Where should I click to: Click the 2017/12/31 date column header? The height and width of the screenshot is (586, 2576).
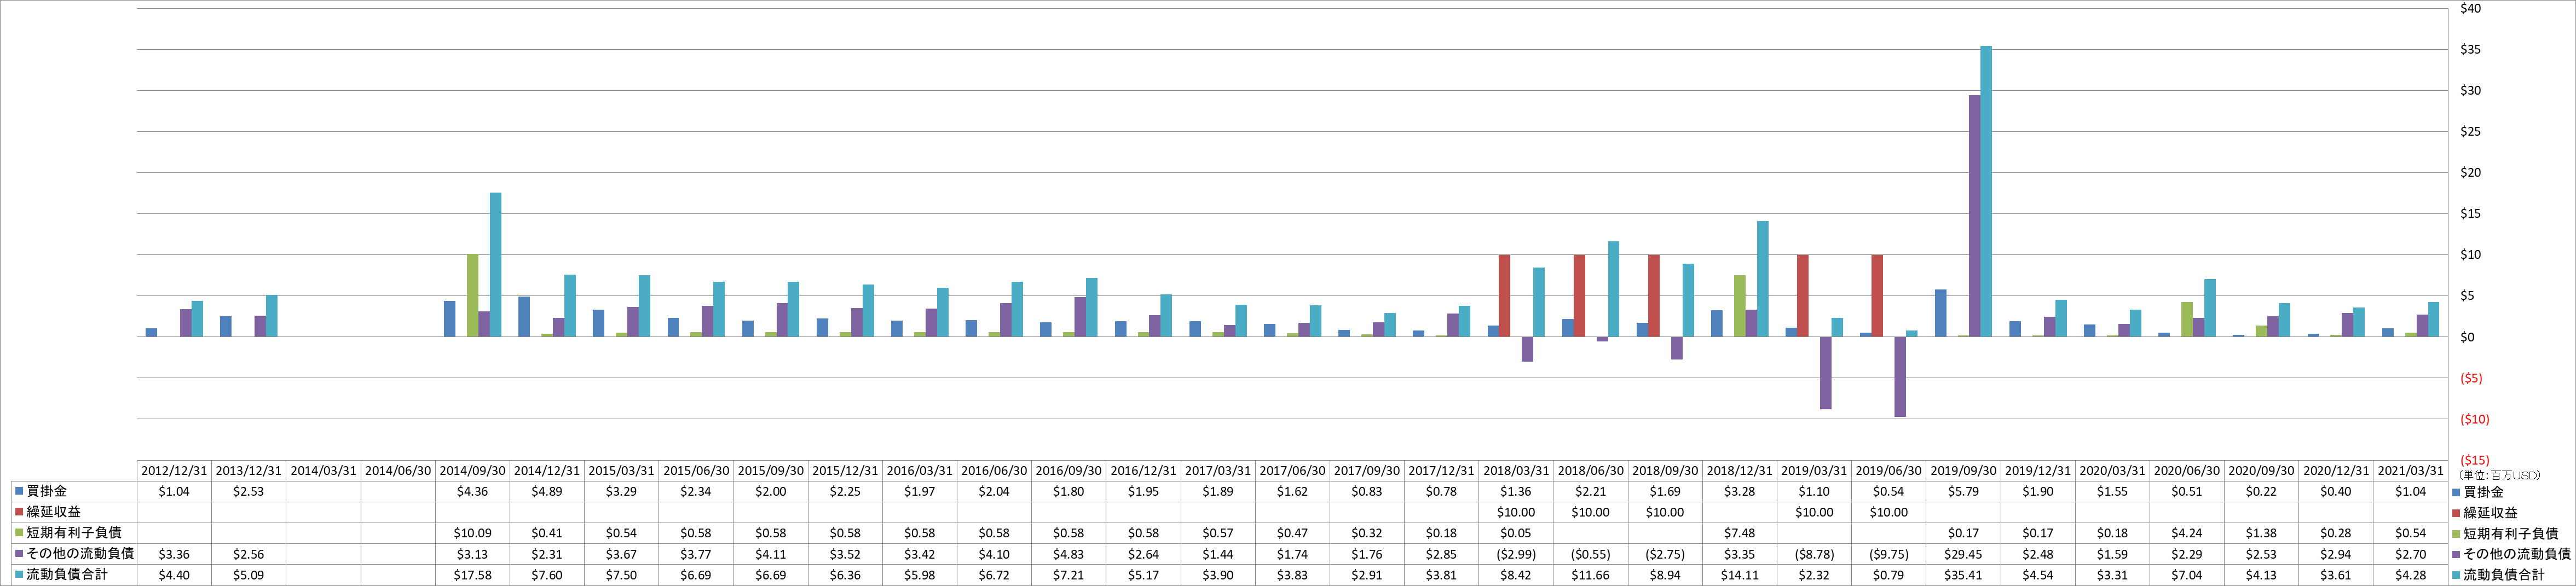point(1441,471)
